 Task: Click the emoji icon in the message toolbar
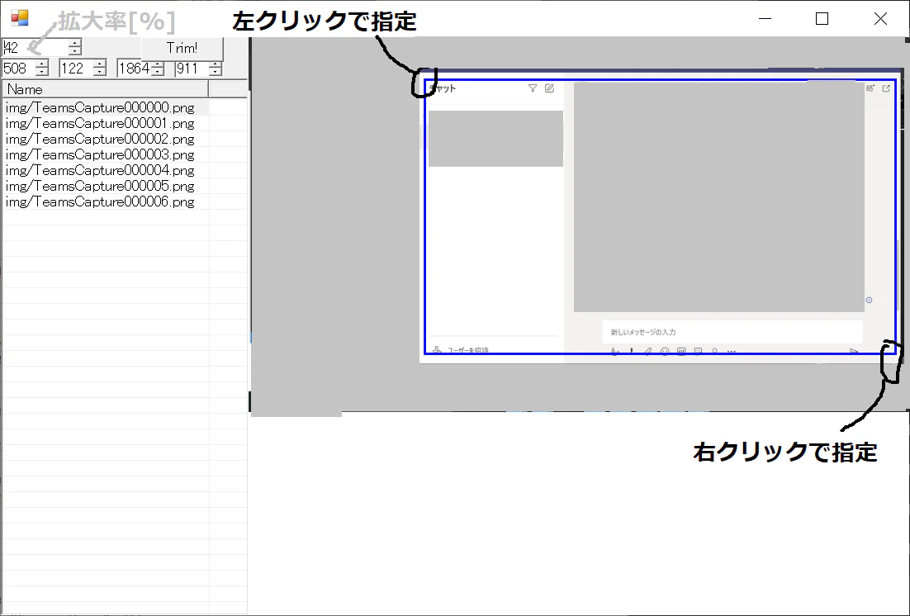pyautogui.click(x=665, y=351)
